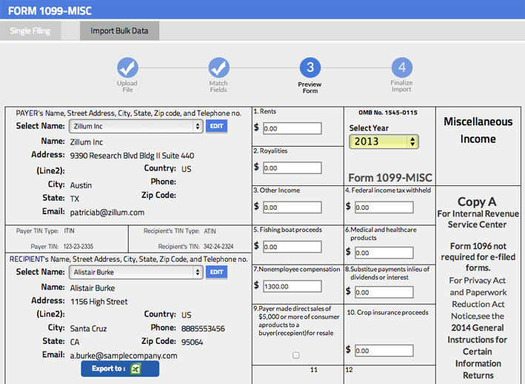Open the payer Select Name dropdown
Viewport: 525px width, 384px height.
[x=136, y=127]
